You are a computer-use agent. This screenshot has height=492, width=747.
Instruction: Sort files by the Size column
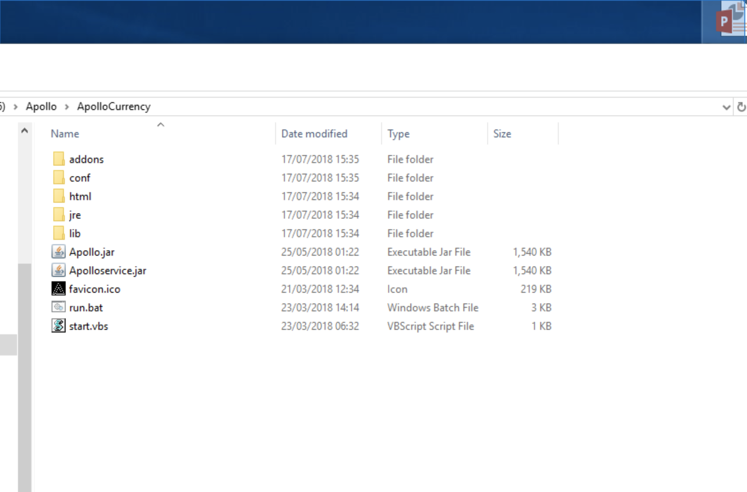point(502,134)
